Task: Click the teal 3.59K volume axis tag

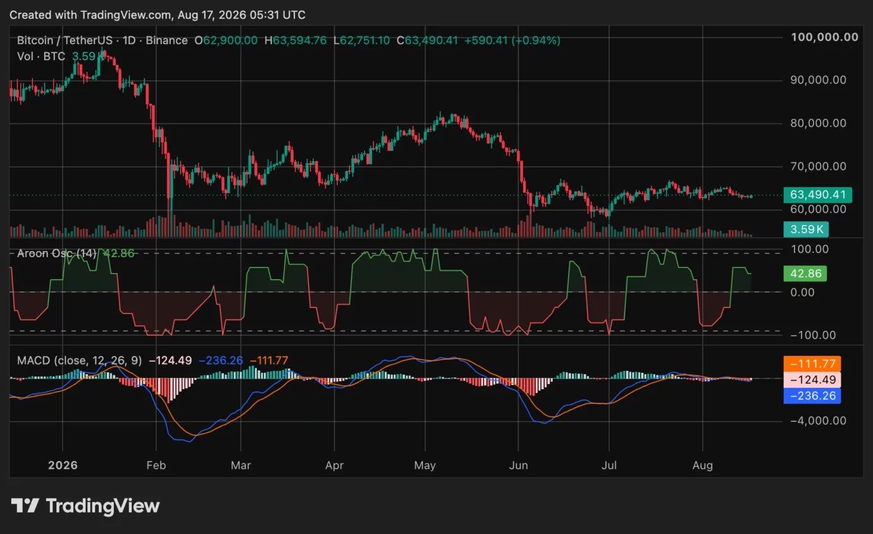Action: 805,229
